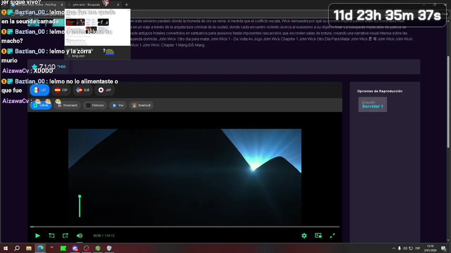The height and width of the screenshot is (253, 451).
Task: Click the Download button
Action: tap(141, 105)
